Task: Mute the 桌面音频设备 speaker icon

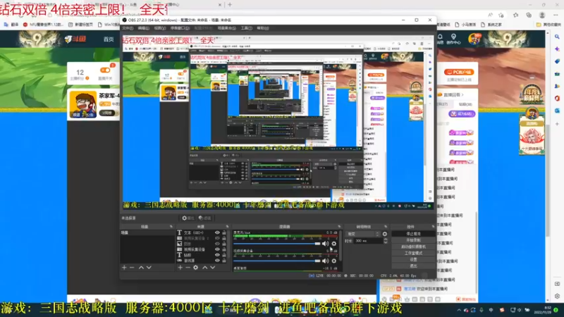Action: pyautogui.click(x=325, y=261)
